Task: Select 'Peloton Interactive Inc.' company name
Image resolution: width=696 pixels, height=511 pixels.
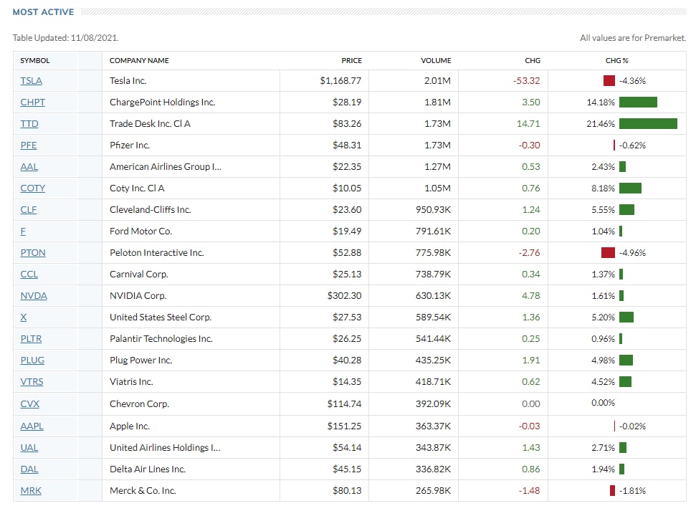Action: [x=157, y=252]
